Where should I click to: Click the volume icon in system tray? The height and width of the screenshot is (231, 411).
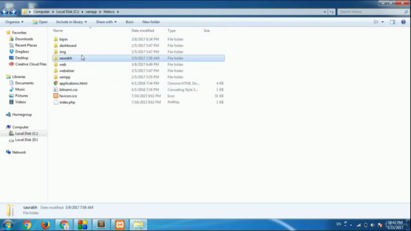point(372,225)
